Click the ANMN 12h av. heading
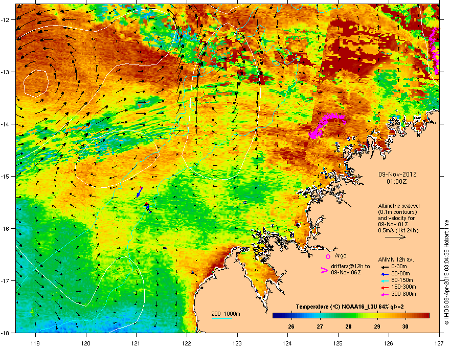Image resolution: width=450 pixels, height=348 pixels. point(396,259)
